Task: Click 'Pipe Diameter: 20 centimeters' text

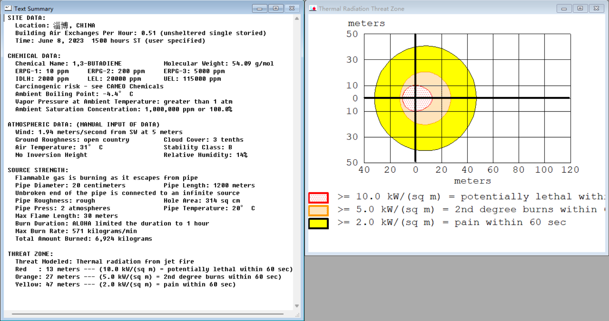Action: coord(70,185)
